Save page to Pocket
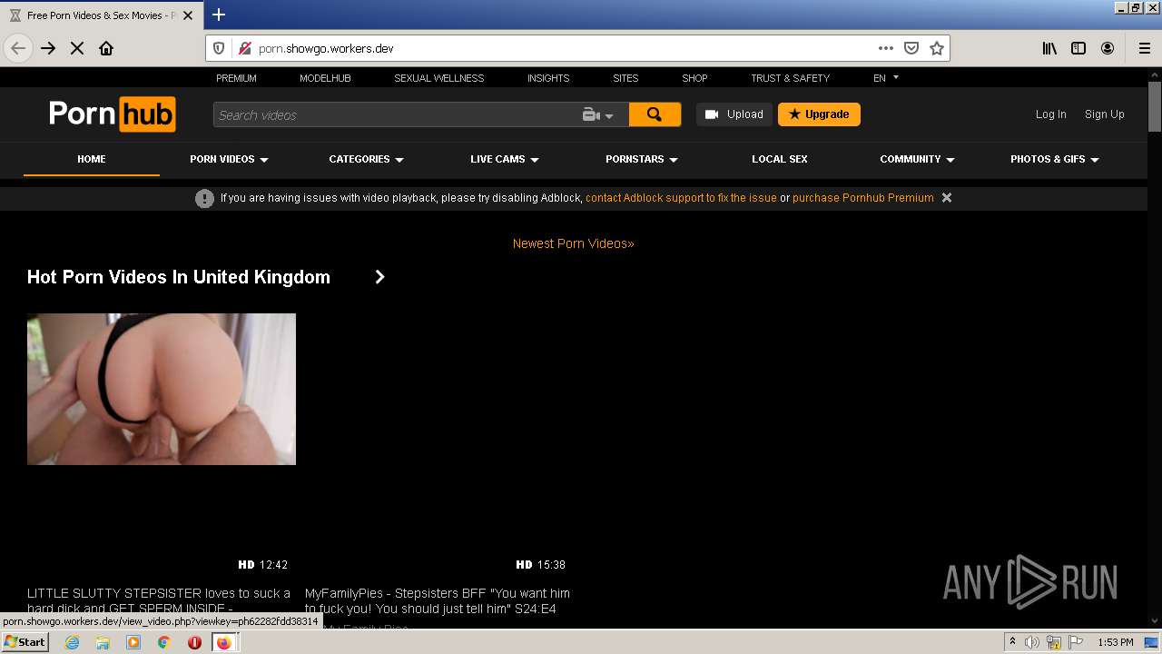Viewport: 1162px width, 654px height. (911, 48)
